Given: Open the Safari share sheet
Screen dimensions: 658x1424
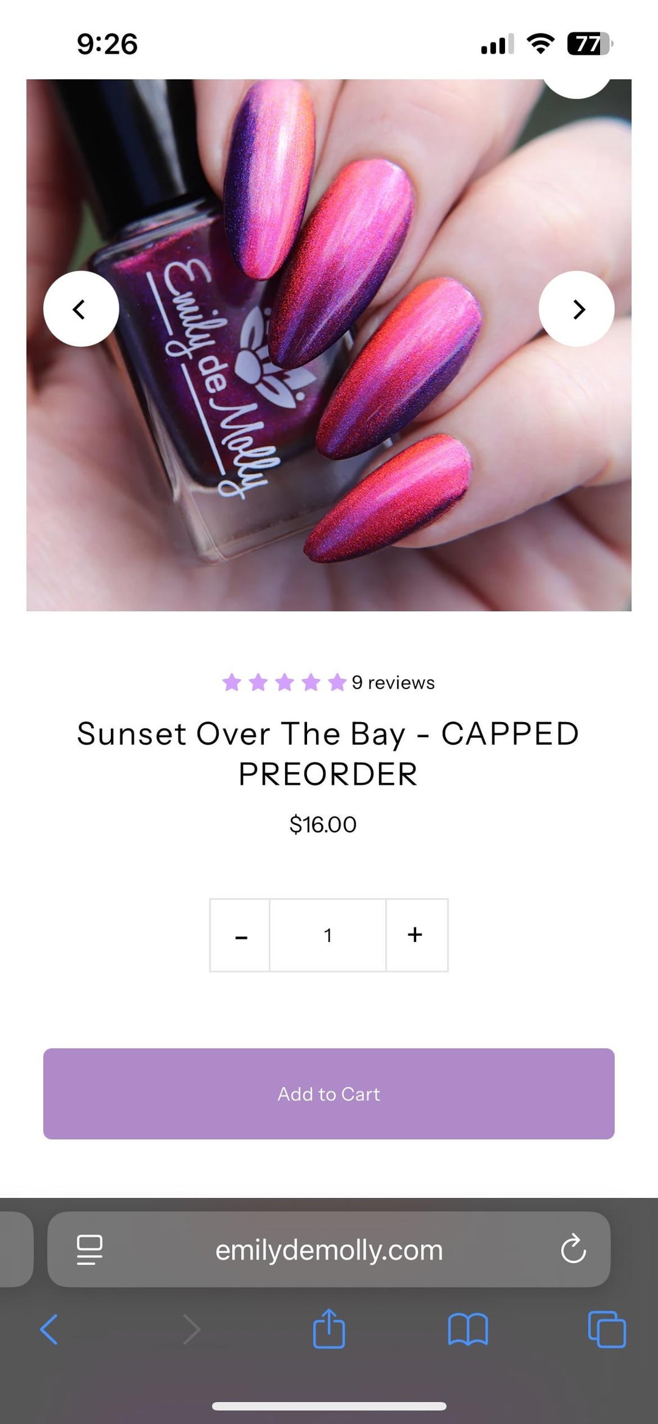Looking at the screenshot, I should click(x=329, y=1328).
